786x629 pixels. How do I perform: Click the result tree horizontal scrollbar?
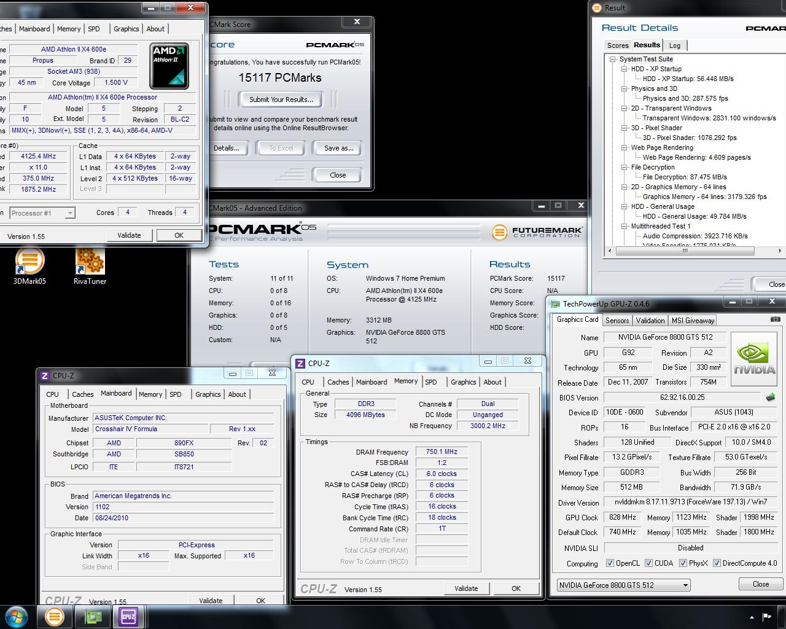[x=685, y=251]
